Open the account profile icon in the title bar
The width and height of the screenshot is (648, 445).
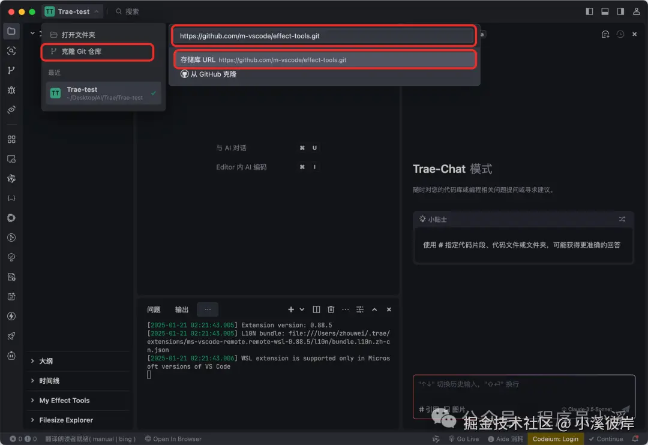coord(636,11)
